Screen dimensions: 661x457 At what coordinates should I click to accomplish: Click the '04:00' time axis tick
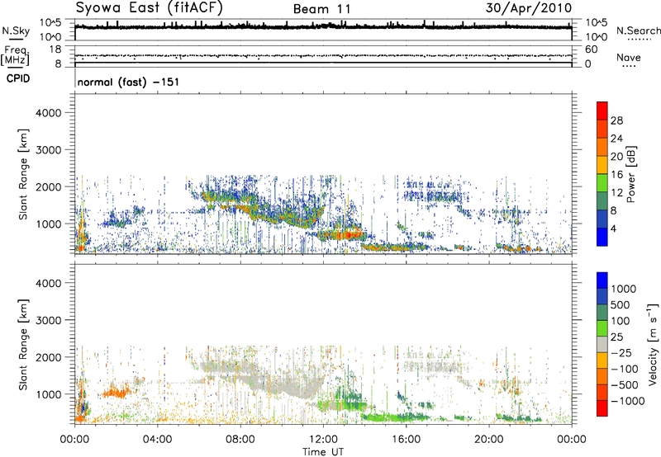(x=157, y=440)
